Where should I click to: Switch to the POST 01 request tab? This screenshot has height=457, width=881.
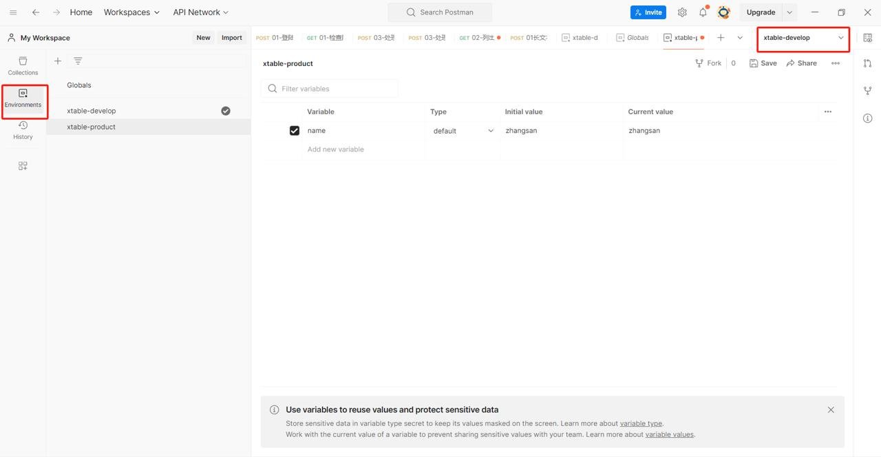tap(275, 38)
